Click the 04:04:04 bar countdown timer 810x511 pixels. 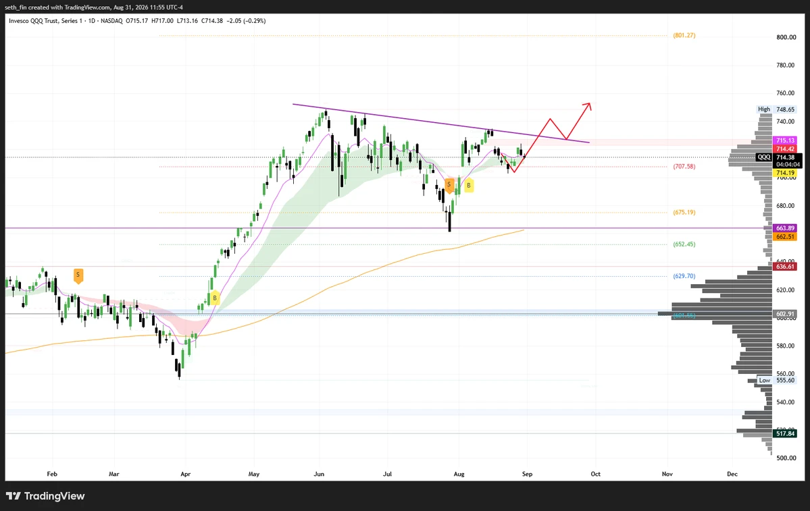pos(788,165)
